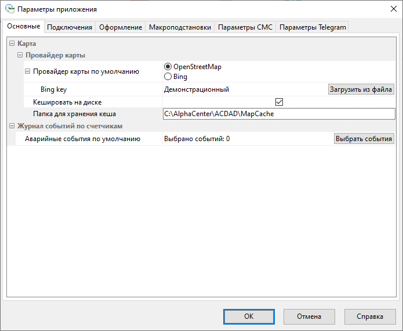Collapse the Карта section
403x331 pixels.
[12, 43]
